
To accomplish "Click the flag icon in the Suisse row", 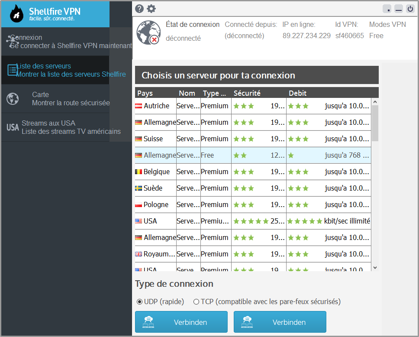I will click(139, 139).
